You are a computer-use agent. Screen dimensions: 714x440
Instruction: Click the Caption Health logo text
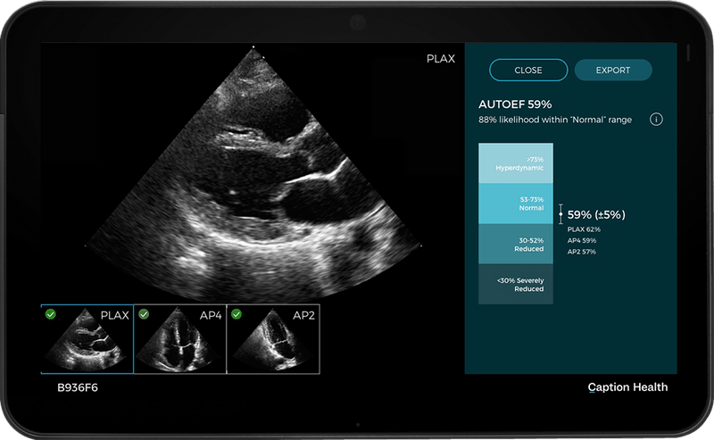click(627, 387)
